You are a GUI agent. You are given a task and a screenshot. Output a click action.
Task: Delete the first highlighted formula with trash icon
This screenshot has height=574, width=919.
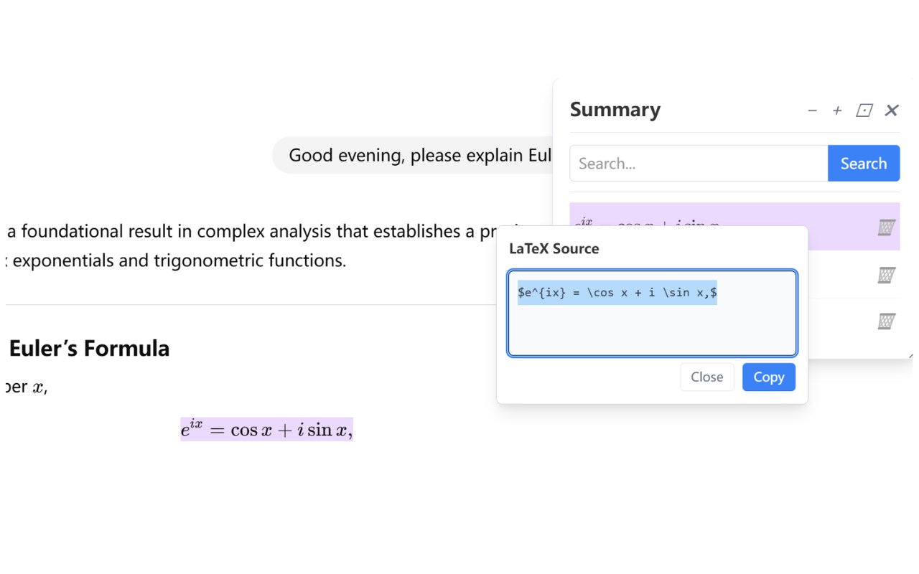[887, 227]
